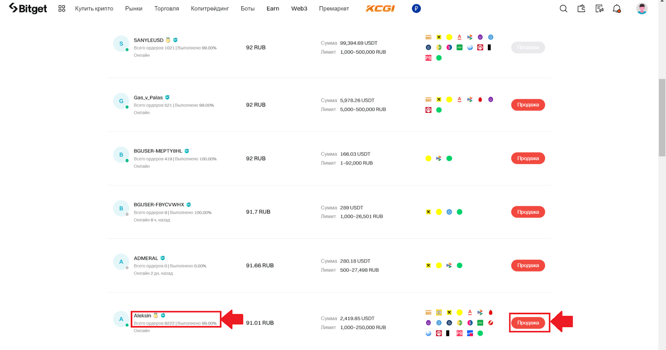Click the page vertical scrollbar thumb
Viewport: 666px width, 350px height.
coord(662,118)
